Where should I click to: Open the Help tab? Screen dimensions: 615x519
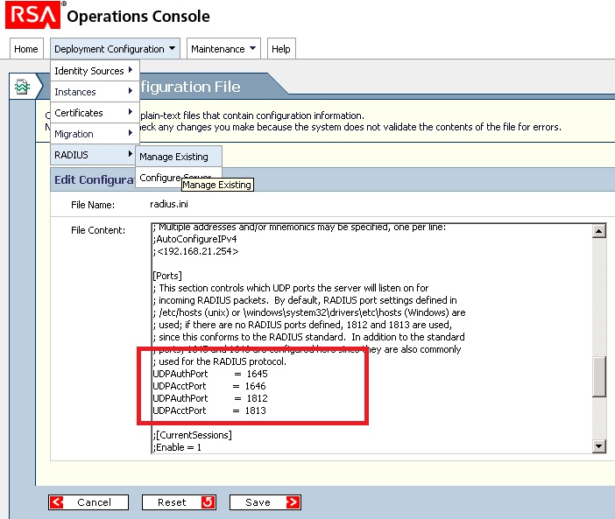click(281, 49)
